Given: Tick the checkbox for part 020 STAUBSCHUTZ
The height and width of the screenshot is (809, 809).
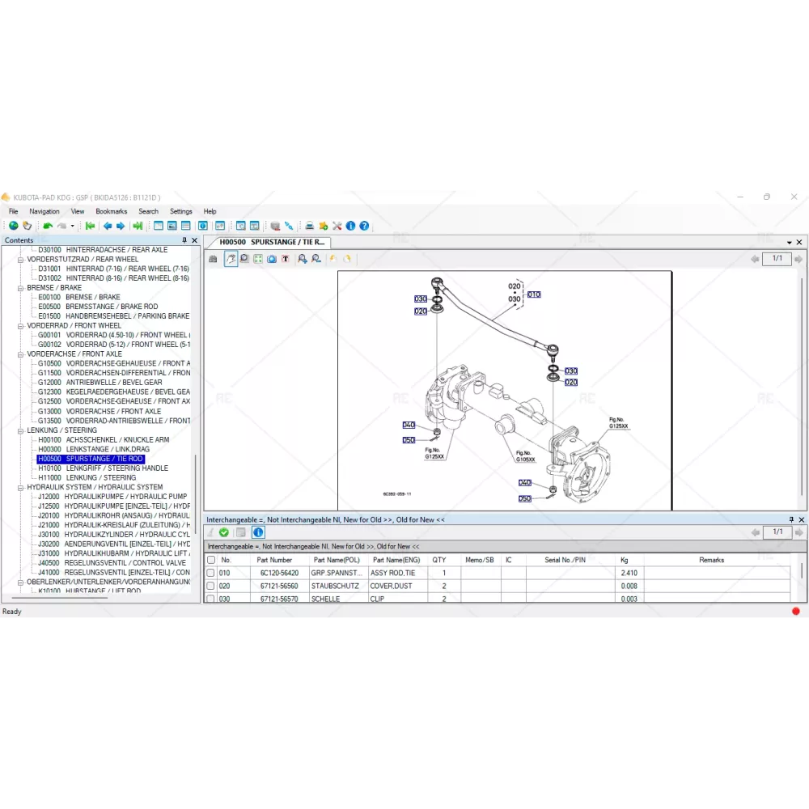Looking at the screenshot, I should pos(211,586).
